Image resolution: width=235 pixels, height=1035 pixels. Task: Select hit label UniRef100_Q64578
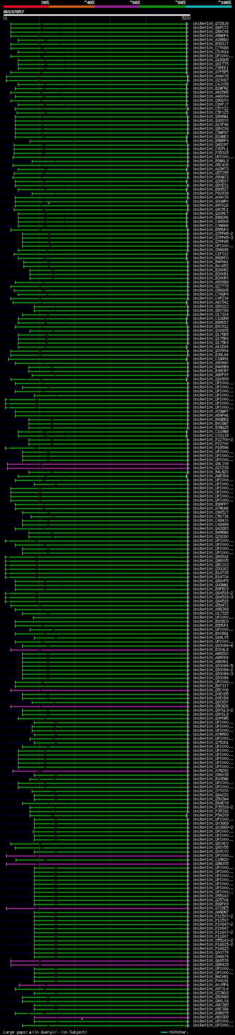click(211, 961)
